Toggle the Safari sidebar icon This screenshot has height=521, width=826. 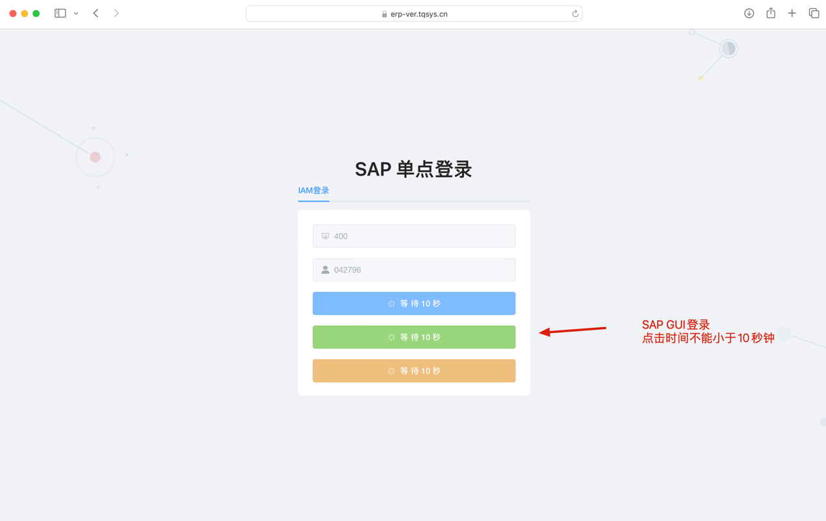click(x=60, y=13)
